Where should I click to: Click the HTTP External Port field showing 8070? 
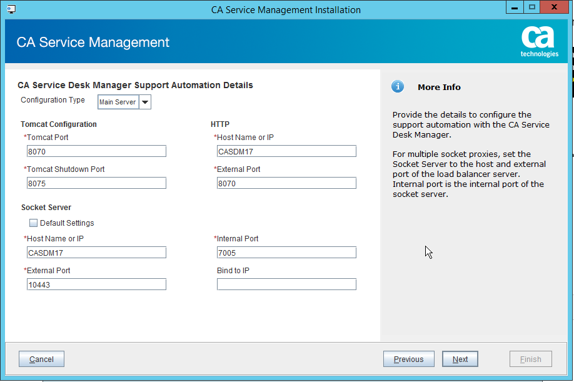286,183
